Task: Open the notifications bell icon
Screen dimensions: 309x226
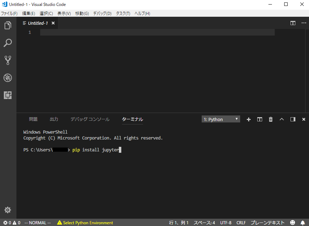Action: pos(303,223)
